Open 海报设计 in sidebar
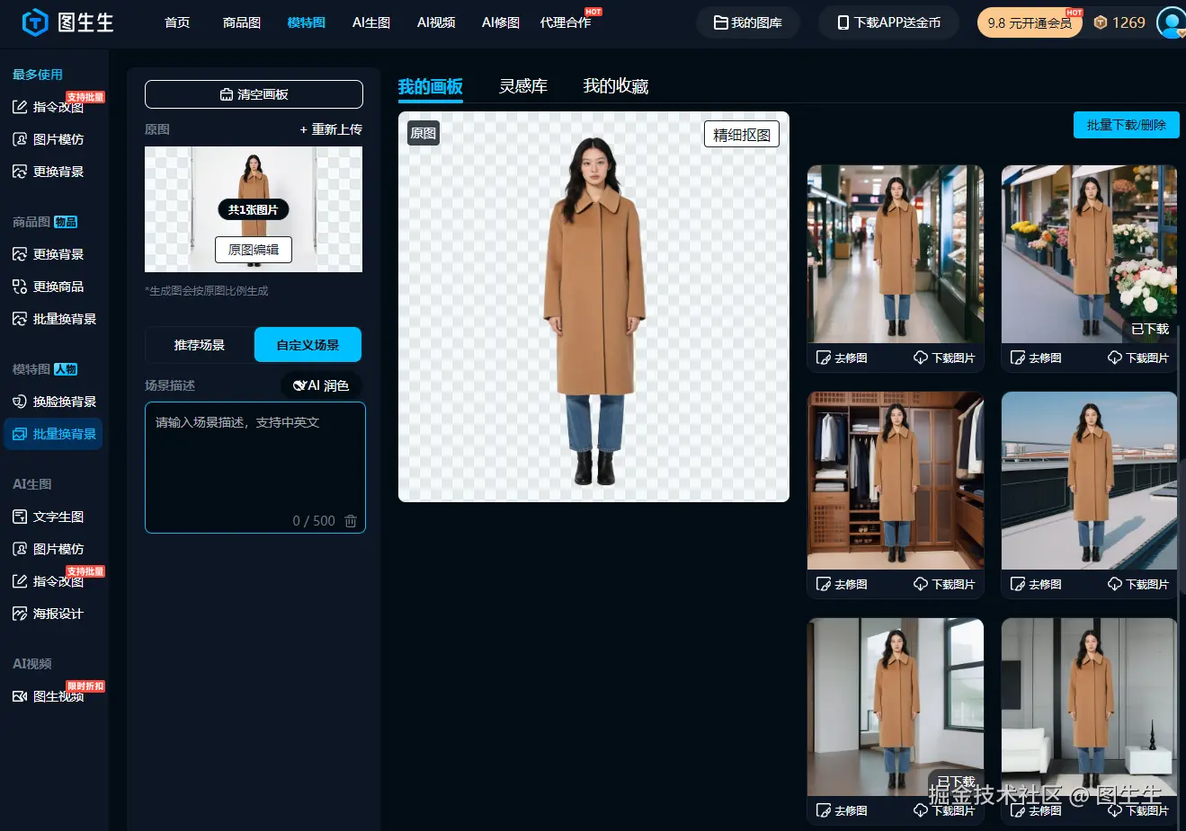Viewport: 1186px width, 831px height. click(49, 614)
